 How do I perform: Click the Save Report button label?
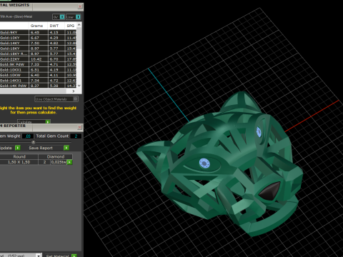click(x=41, y=148)
